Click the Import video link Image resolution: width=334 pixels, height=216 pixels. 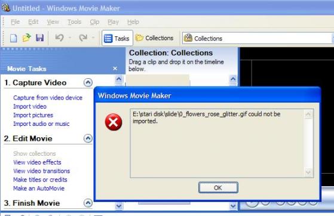pyautogui.click(x=30, y=106)
